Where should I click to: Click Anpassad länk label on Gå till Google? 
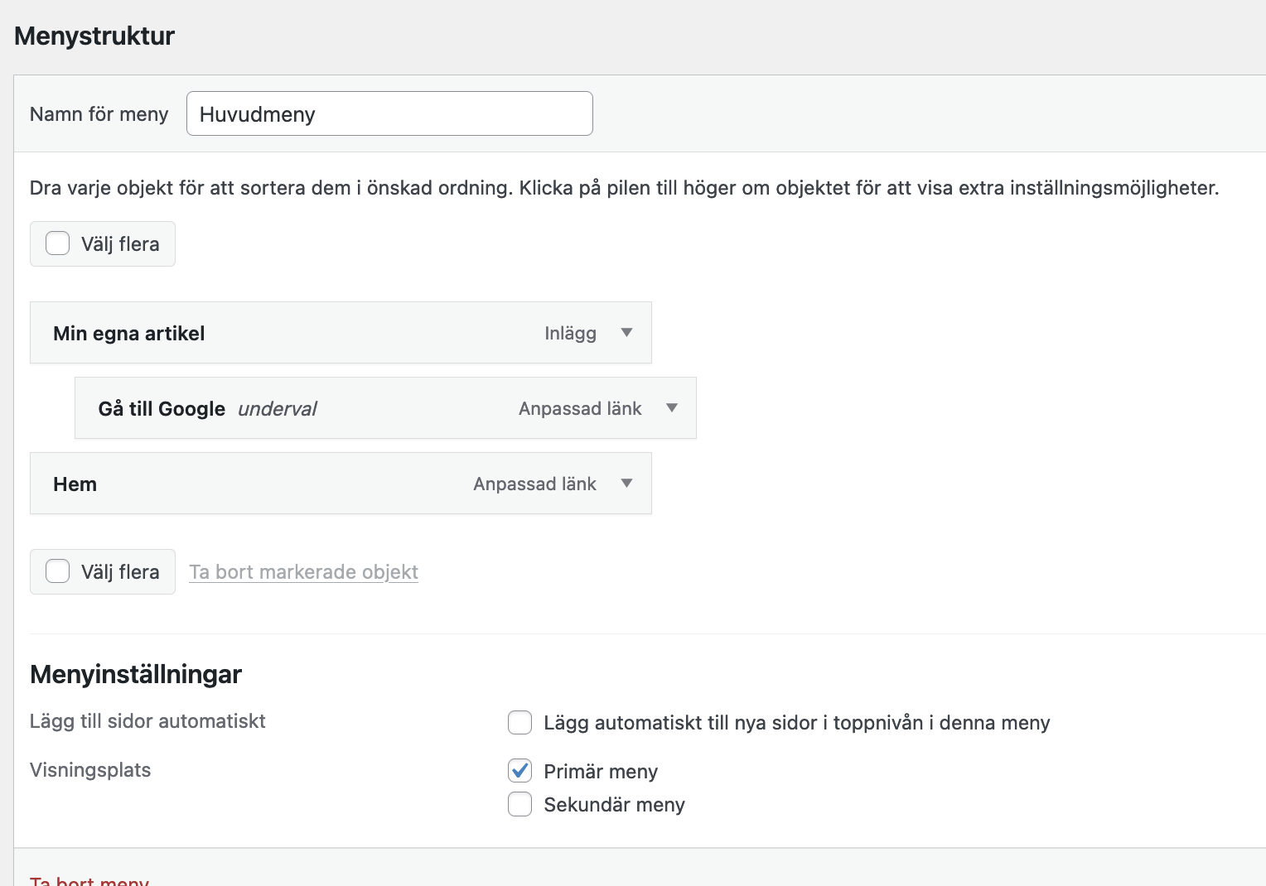580,408
